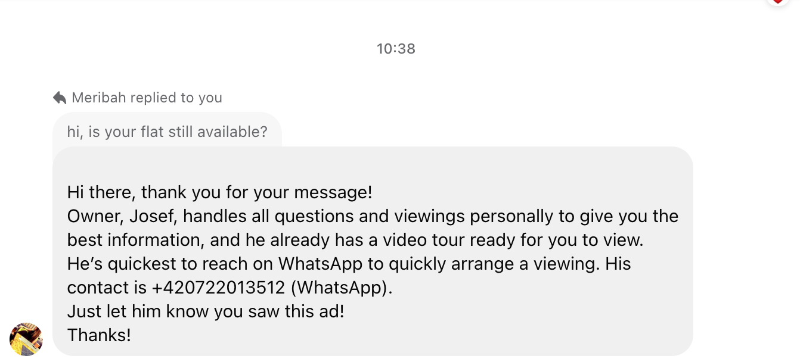Click the "Hi there, thank you" greeting line

219,192
